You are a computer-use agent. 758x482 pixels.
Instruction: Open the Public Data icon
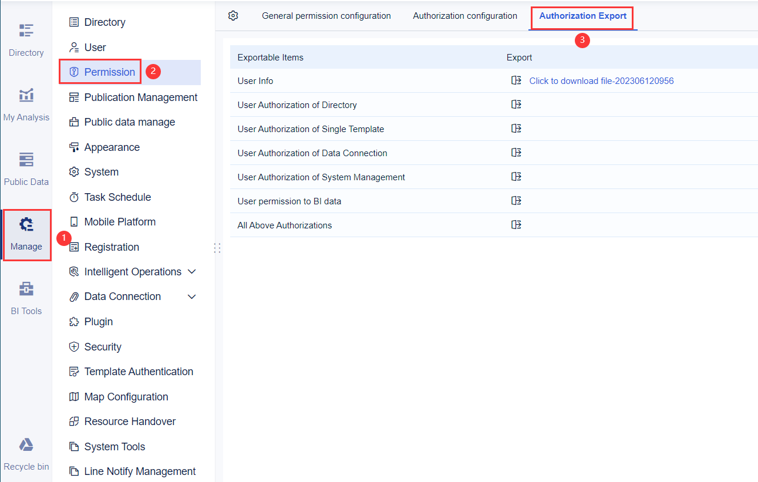[x=26, y=160]
